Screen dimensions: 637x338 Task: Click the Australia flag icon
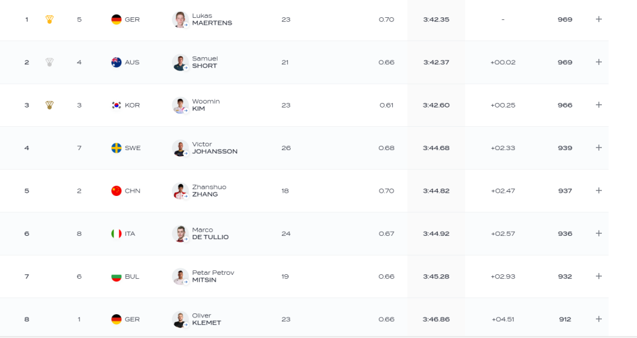pyautogui.click(x=116, y=62)
